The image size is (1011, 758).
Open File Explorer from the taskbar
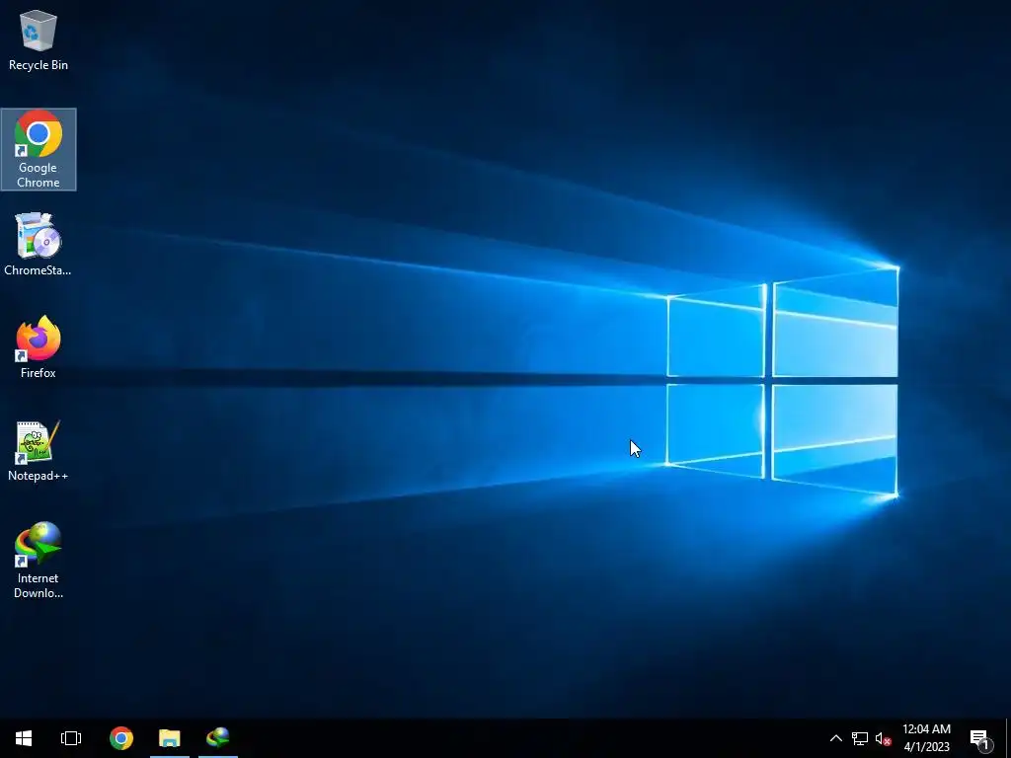point(170,738)
